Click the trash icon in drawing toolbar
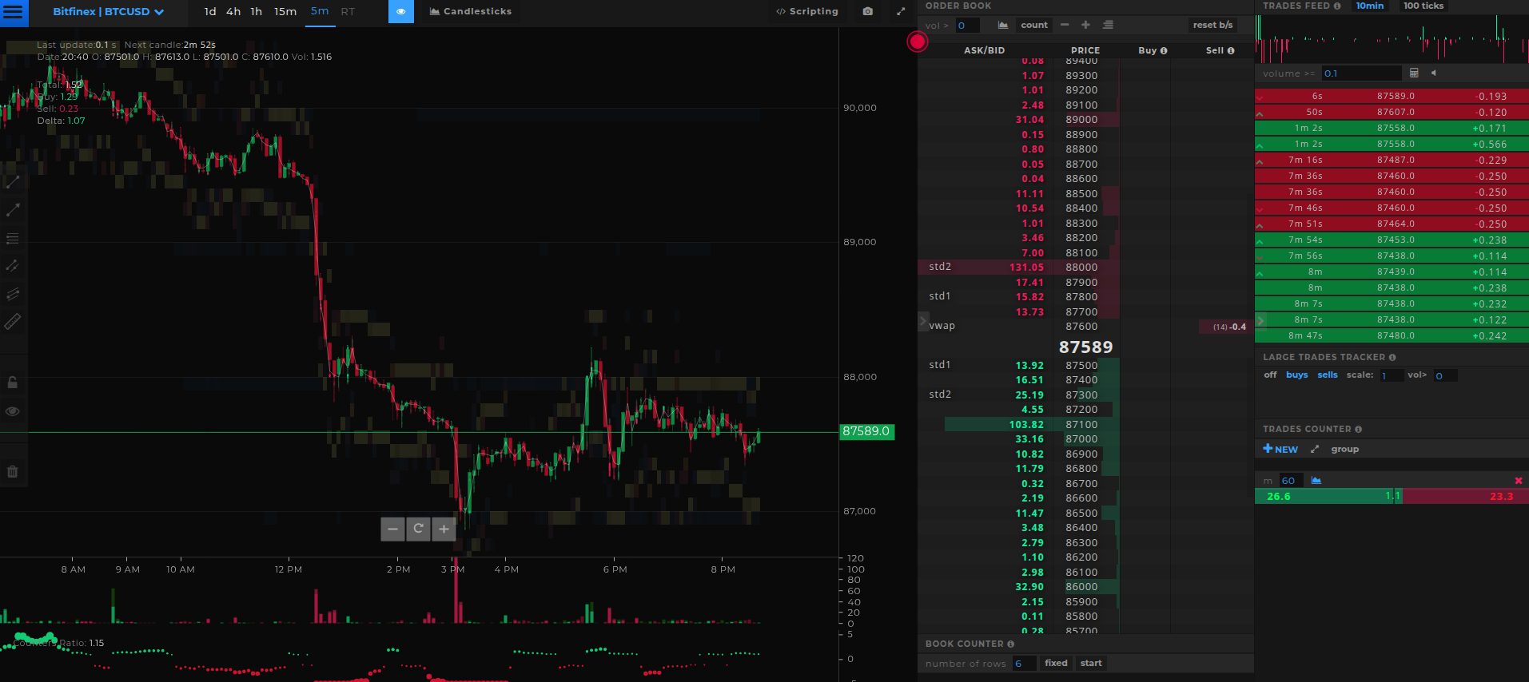1529x682 pixels. [13, 471]
